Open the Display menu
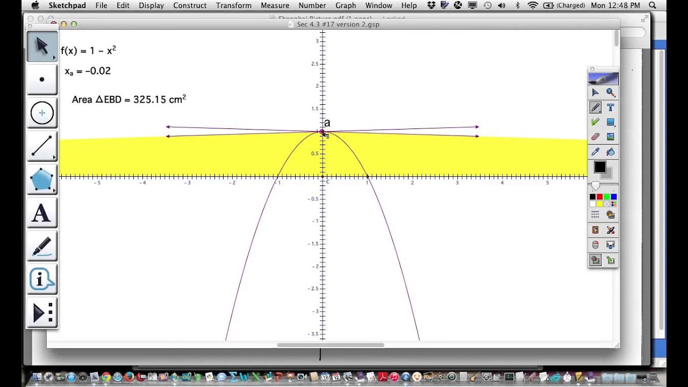The width and height of the screenshot is (688, 387). coord(151,5)
